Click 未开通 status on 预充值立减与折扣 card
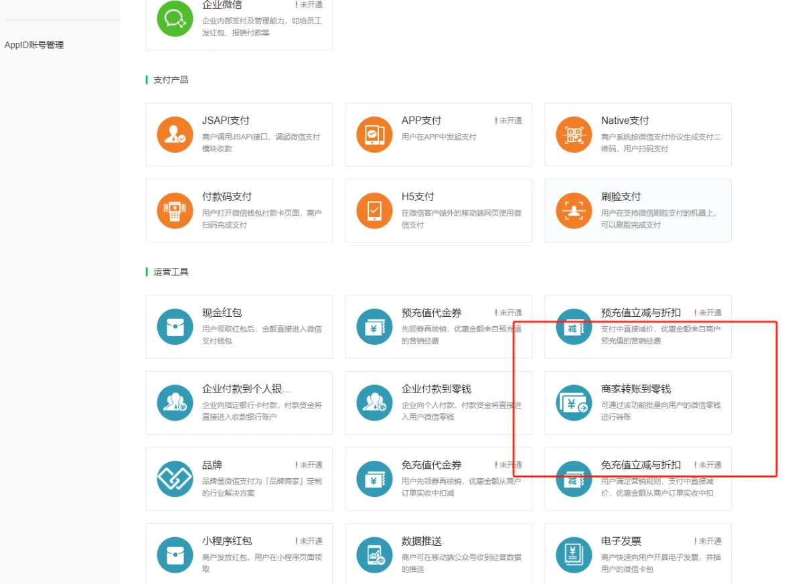The image size is (798, 584). pos(708,313)
